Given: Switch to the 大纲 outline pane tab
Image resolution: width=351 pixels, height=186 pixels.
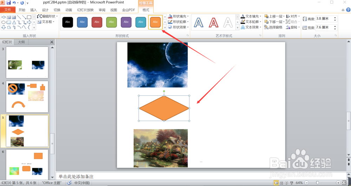Looking at the screenshot, I should [x=21, y=42].
